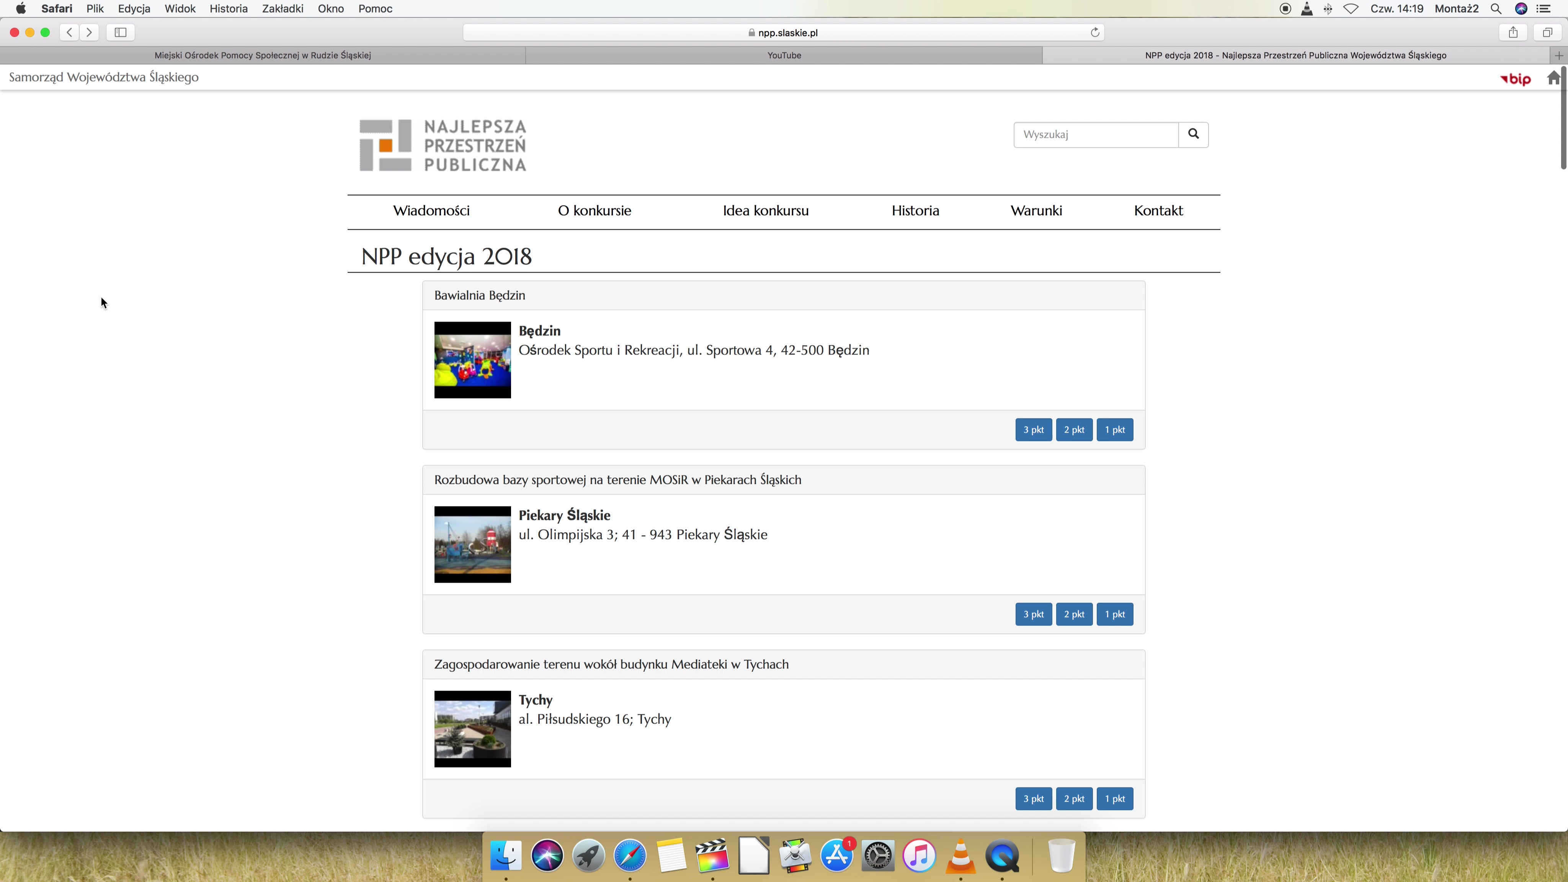Give 2 pkt to Tychy Mediateka entry
This screenshot has height=882, width=1568.
pos(1074,799)
